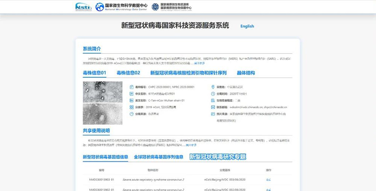Click the 共享使用说明 section heading
The image size is (376, 191).
(96, 131)
